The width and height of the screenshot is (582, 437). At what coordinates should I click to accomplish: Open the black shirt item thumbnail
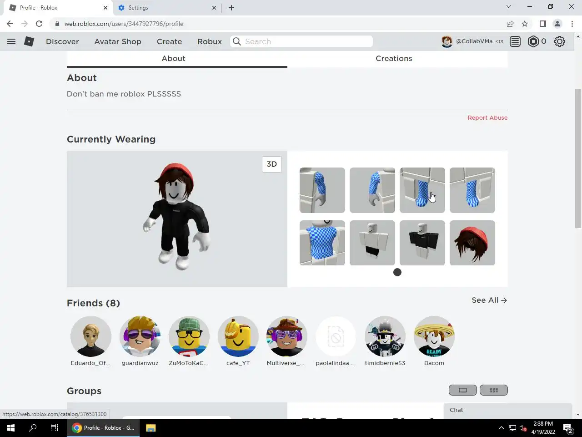[x=422, y=243]
